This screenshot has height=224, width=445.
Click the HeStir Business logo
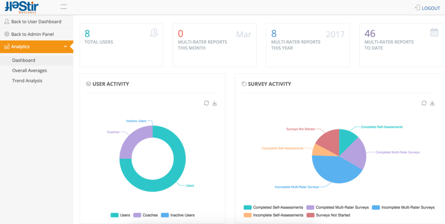coord(22,7)
